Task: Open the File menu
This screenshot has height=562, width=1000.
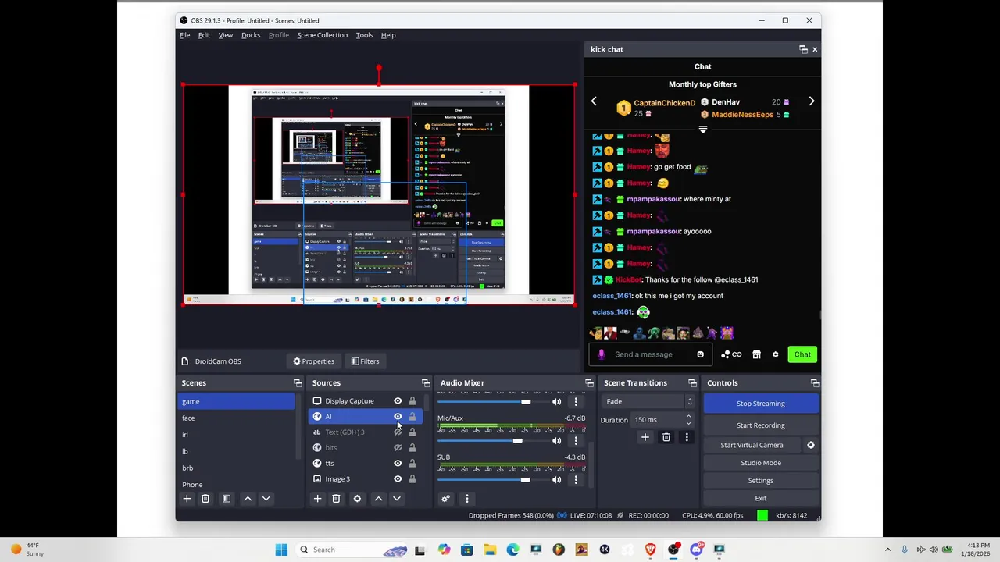Action: point(185,35)
